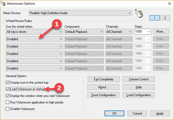Viewport: 174px width, 120px height.
Task: Click Save Configuration button
Action: click(x=103, y=95)
